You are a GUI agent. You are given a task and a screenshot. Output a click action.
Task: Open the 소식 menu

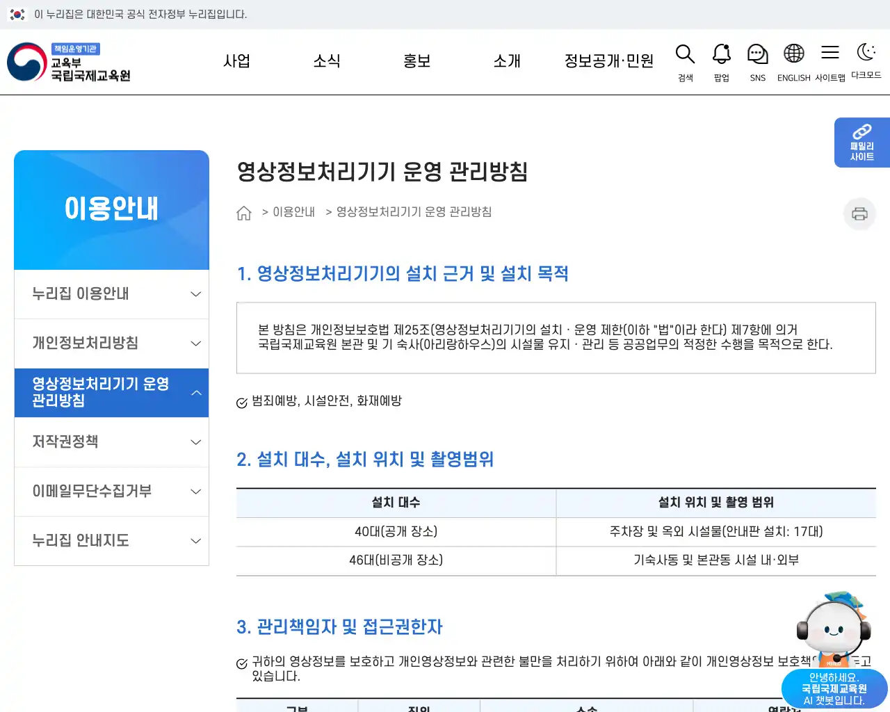327,61
